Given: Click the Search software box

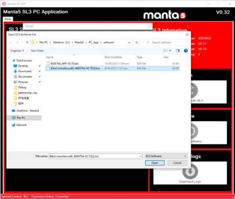Looking at the screenshot, I should pyautogui.click(x=166, y=42).
